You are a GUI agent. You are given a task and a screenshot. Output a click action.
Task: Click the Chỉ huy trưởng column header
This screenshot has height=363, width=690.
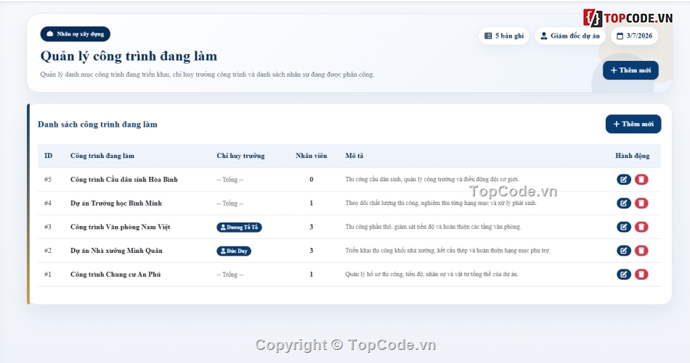click(240, 156)
